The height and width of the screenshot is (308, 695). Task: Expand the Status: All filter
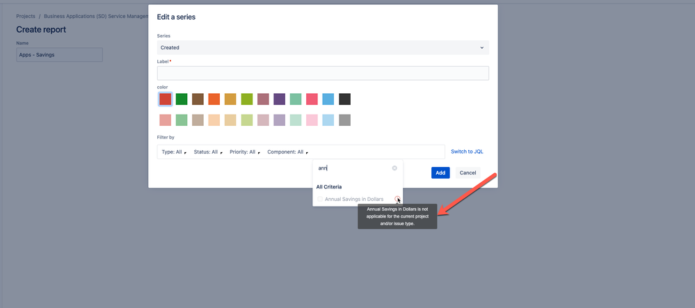click(x=208, y=152)
